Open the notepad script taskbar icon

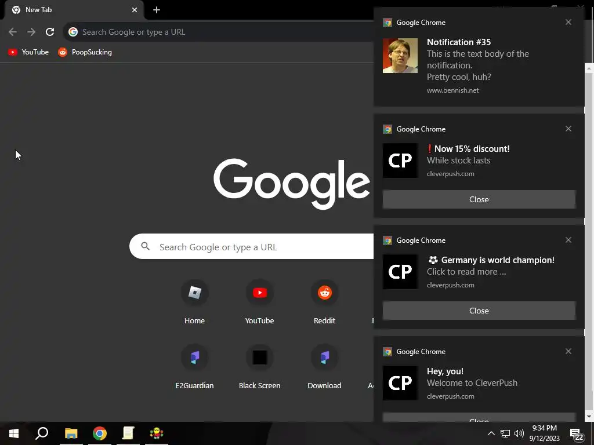[x=128, y=433]
